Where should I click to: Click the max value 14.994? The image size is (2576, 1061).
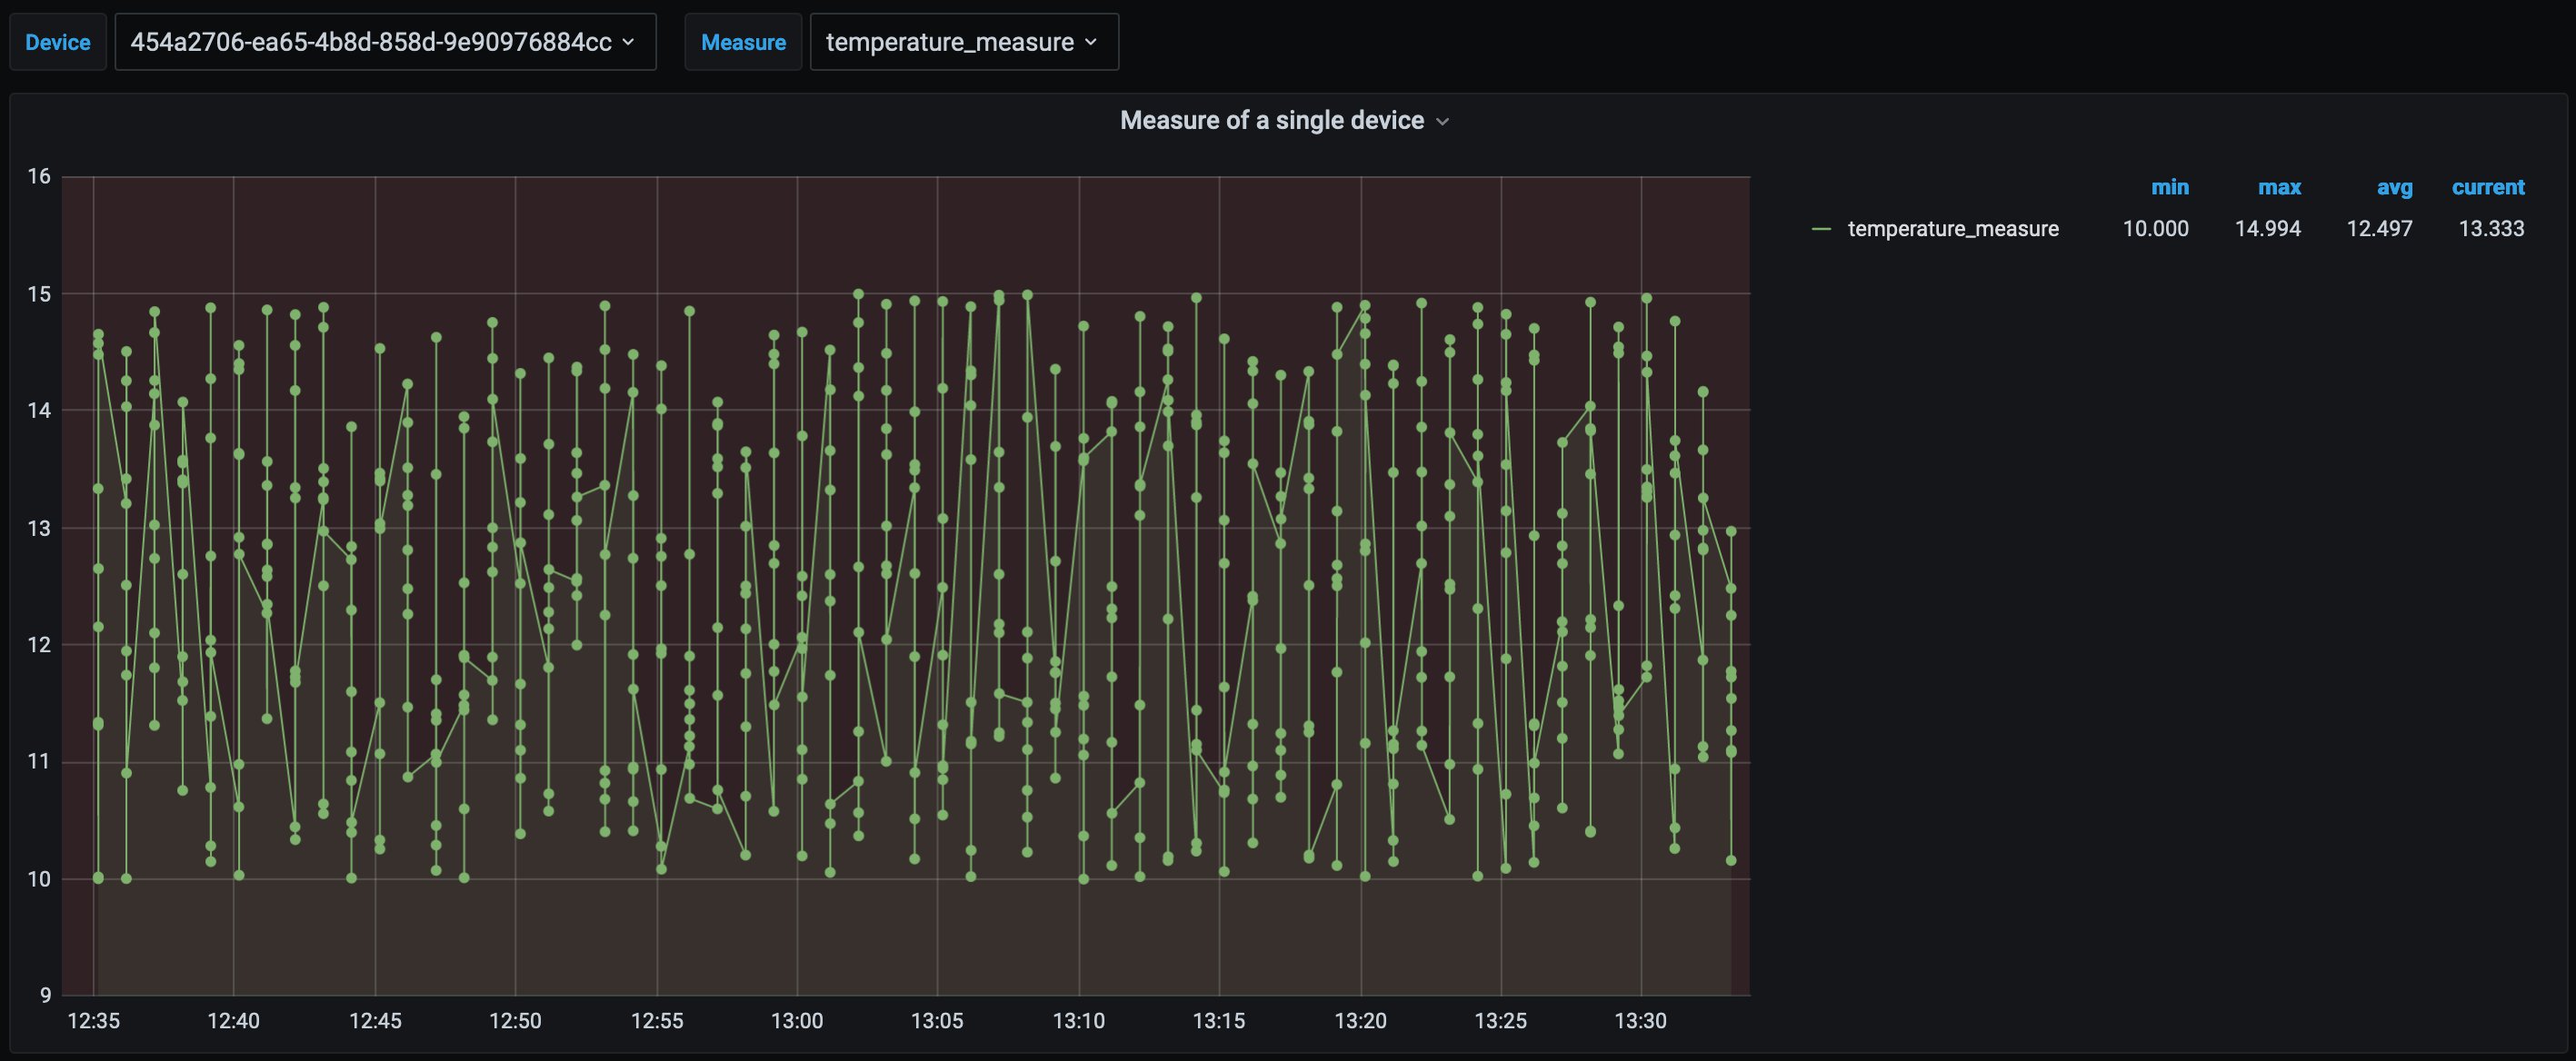click(x=2267, y=229)
